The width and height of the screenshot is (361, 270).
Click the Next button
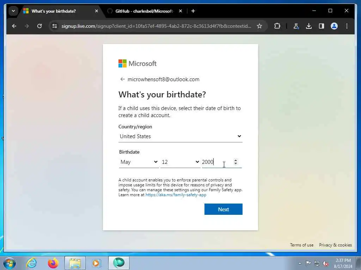coord(223,209)
